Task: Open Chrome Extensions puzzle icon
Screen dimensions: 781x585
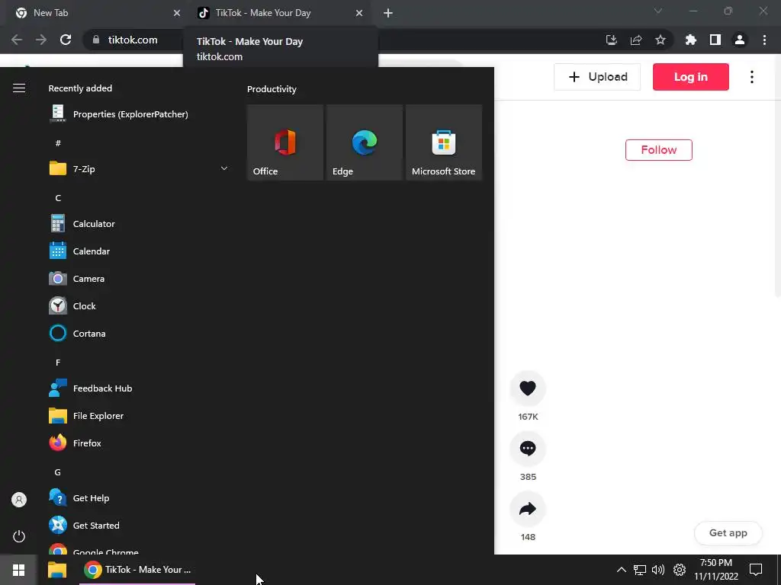Action: 690,40
